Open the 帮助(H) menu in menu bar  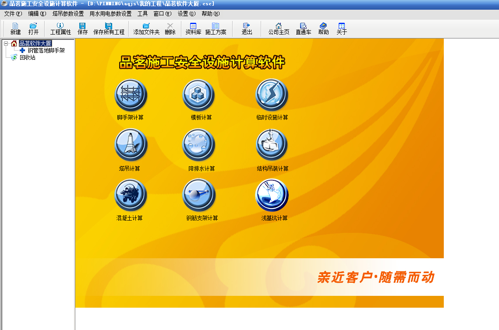tap(211, 14)
